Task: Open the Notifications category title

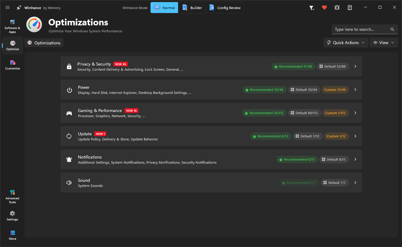Action: 90,157
